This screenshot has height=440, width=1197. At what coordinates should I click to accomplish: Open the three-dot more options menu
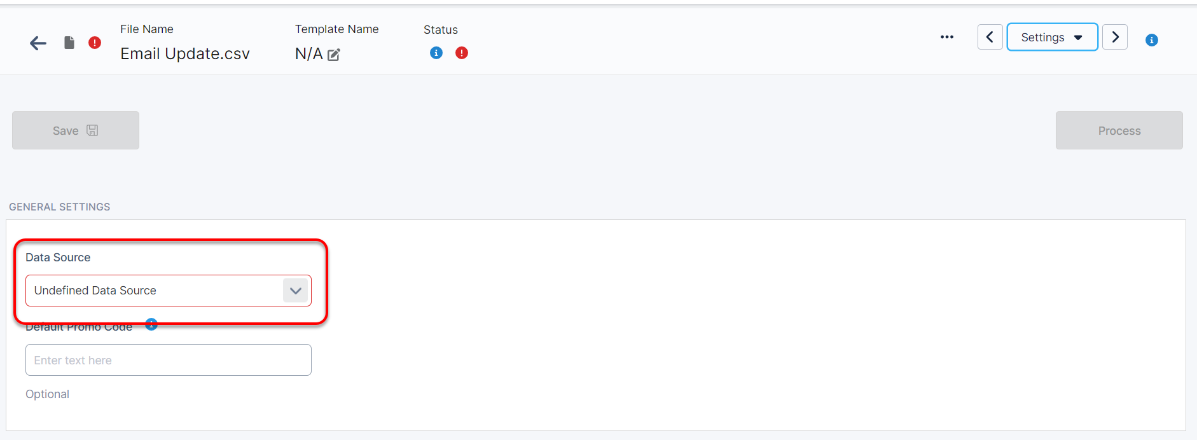pyautogui.click(x=947, y=37)
